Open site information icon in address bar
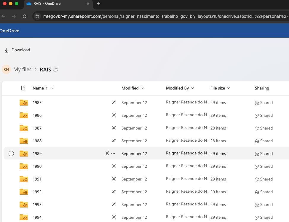The image size is (289, 222). 37,16
